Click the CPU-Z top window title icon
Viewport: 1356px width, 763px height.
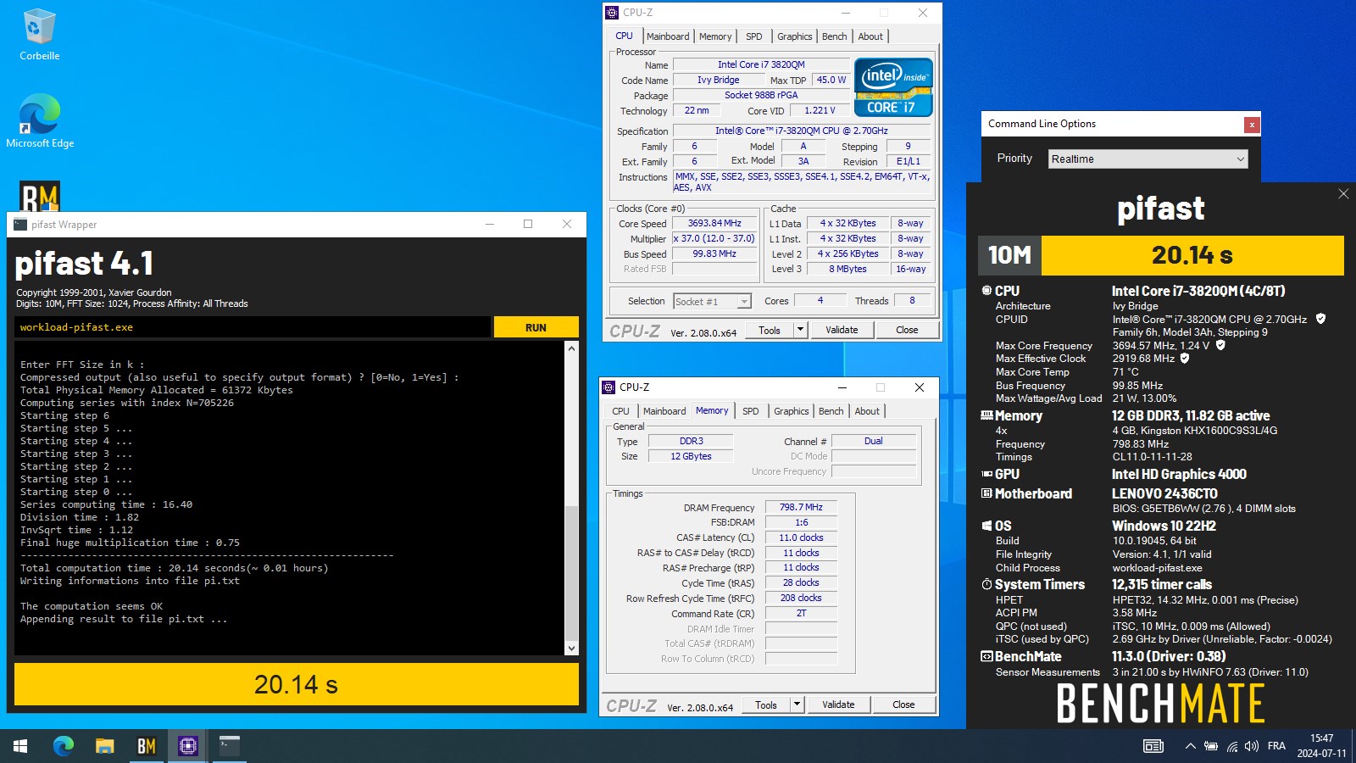coord(612,13)
